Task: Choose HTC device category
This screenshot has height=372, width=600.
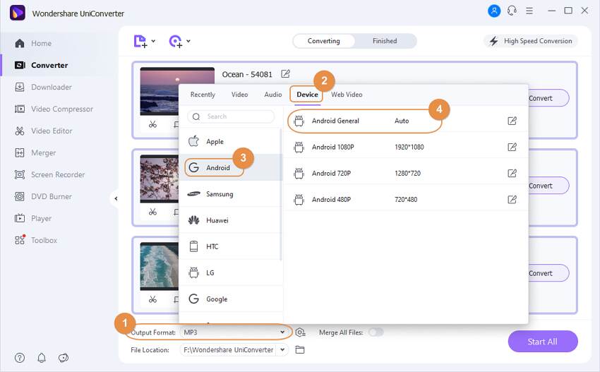Action: click(x=230, y=246)
